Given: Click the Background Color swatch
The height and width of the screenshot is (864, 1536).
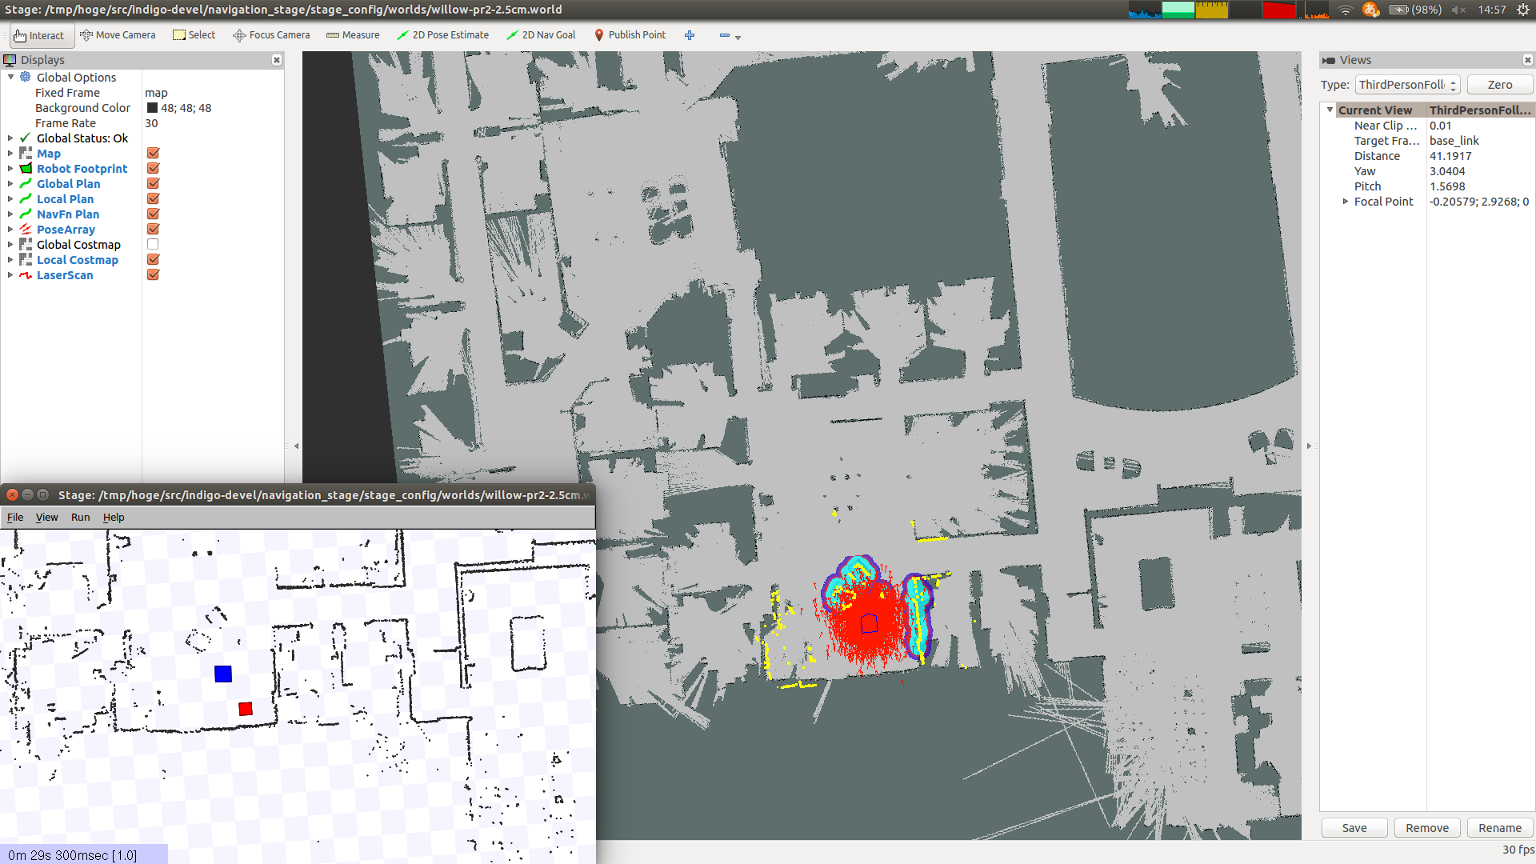Looking at the screenshot, I should click(x=152, y=108).
